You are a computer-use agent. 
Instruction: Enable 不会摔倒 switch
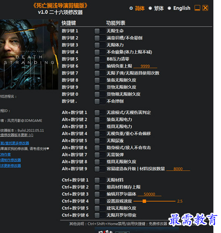pos(99,101)
